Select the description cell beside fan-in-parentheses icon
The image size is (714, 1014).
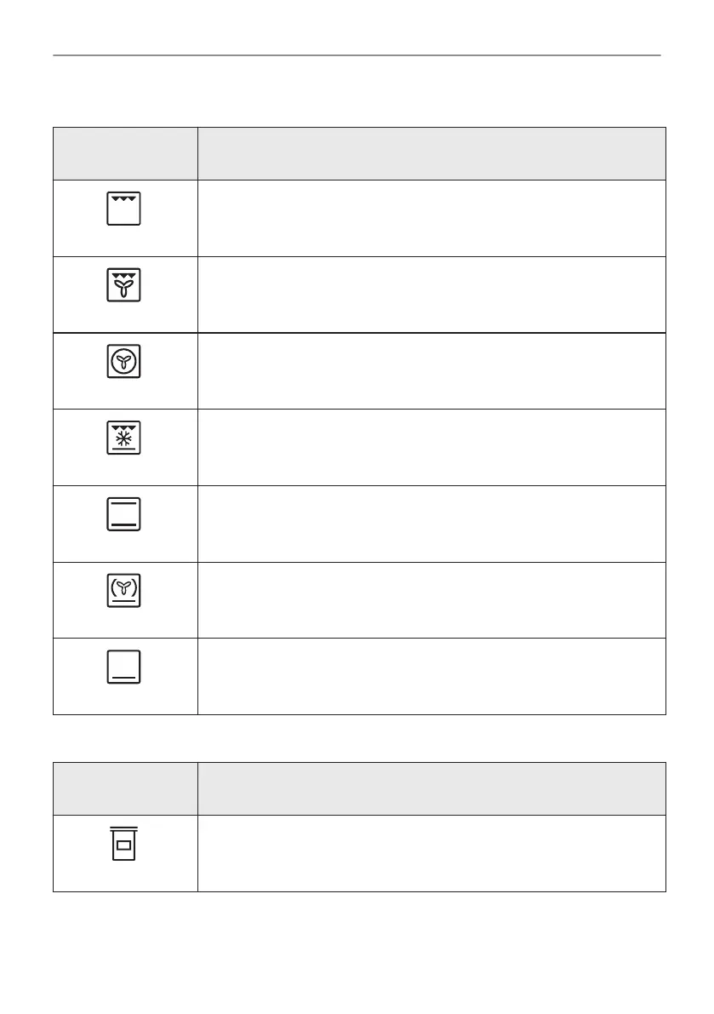coord(431,600)
